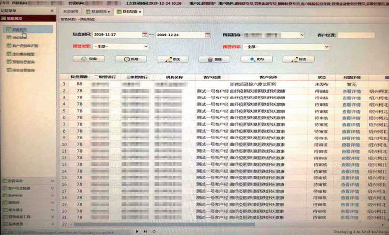Switch to the 复盘报告 tab
The width and height of the screenshot is (389, 235).
point(98,11)
